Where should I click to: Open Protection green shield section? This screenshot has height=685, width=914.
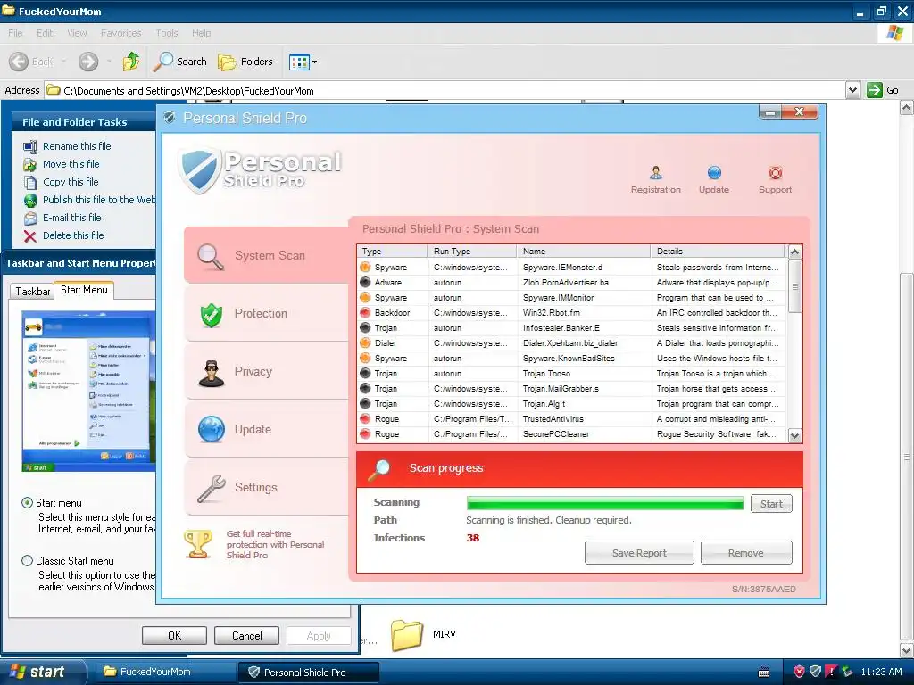pyautogui.click(x=211, y=315)
